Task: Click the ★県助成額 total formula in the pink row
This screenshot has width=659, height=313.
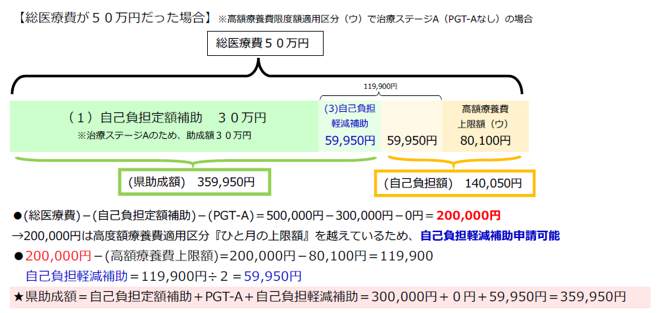Action: tap(320, 297)
